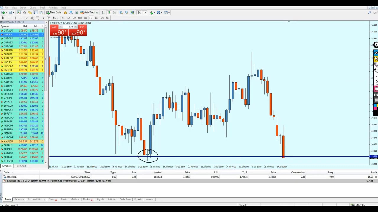Open the Journal tab in Terminal

pos(149,199)
